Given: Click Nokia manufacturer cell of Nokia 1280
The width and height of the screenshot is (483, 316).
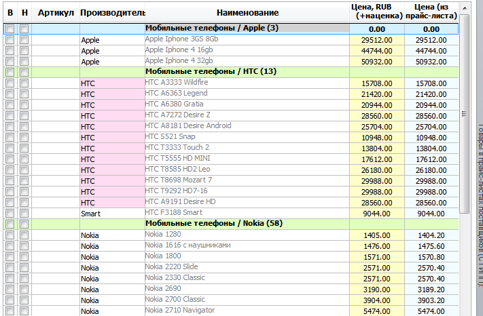Looking at the screenshot, I should click(x=113, y=235).
